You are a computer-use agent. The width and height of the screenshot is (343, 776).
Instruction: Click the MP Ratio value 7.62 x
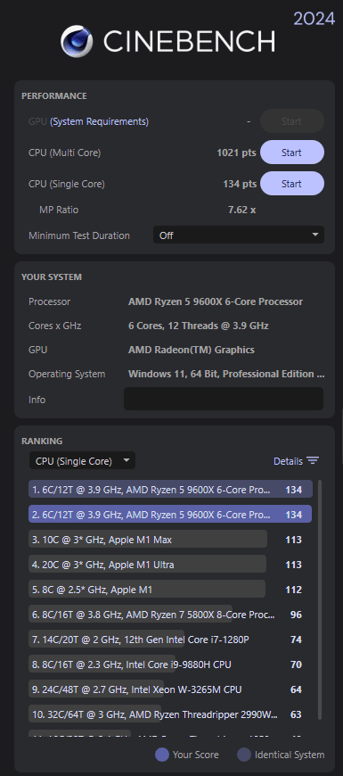pyautogui.click(x=241, y=210)
